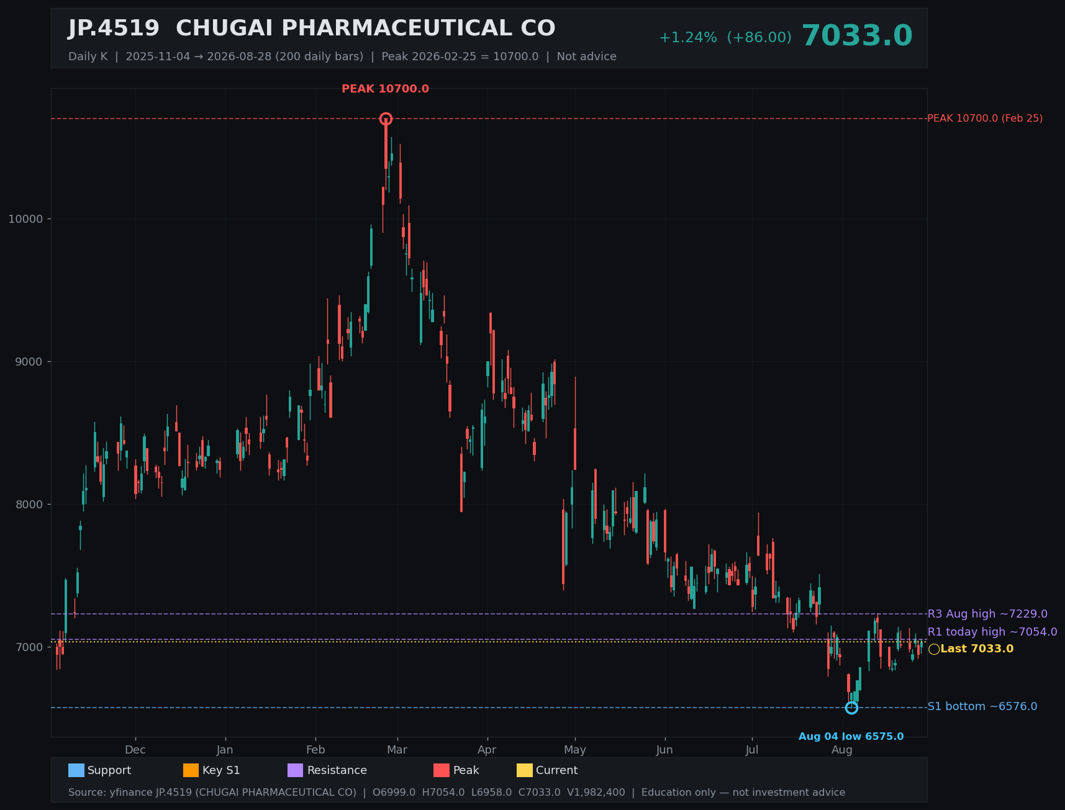Click the 'Key S1' legend label

click(x=221, y=770)
